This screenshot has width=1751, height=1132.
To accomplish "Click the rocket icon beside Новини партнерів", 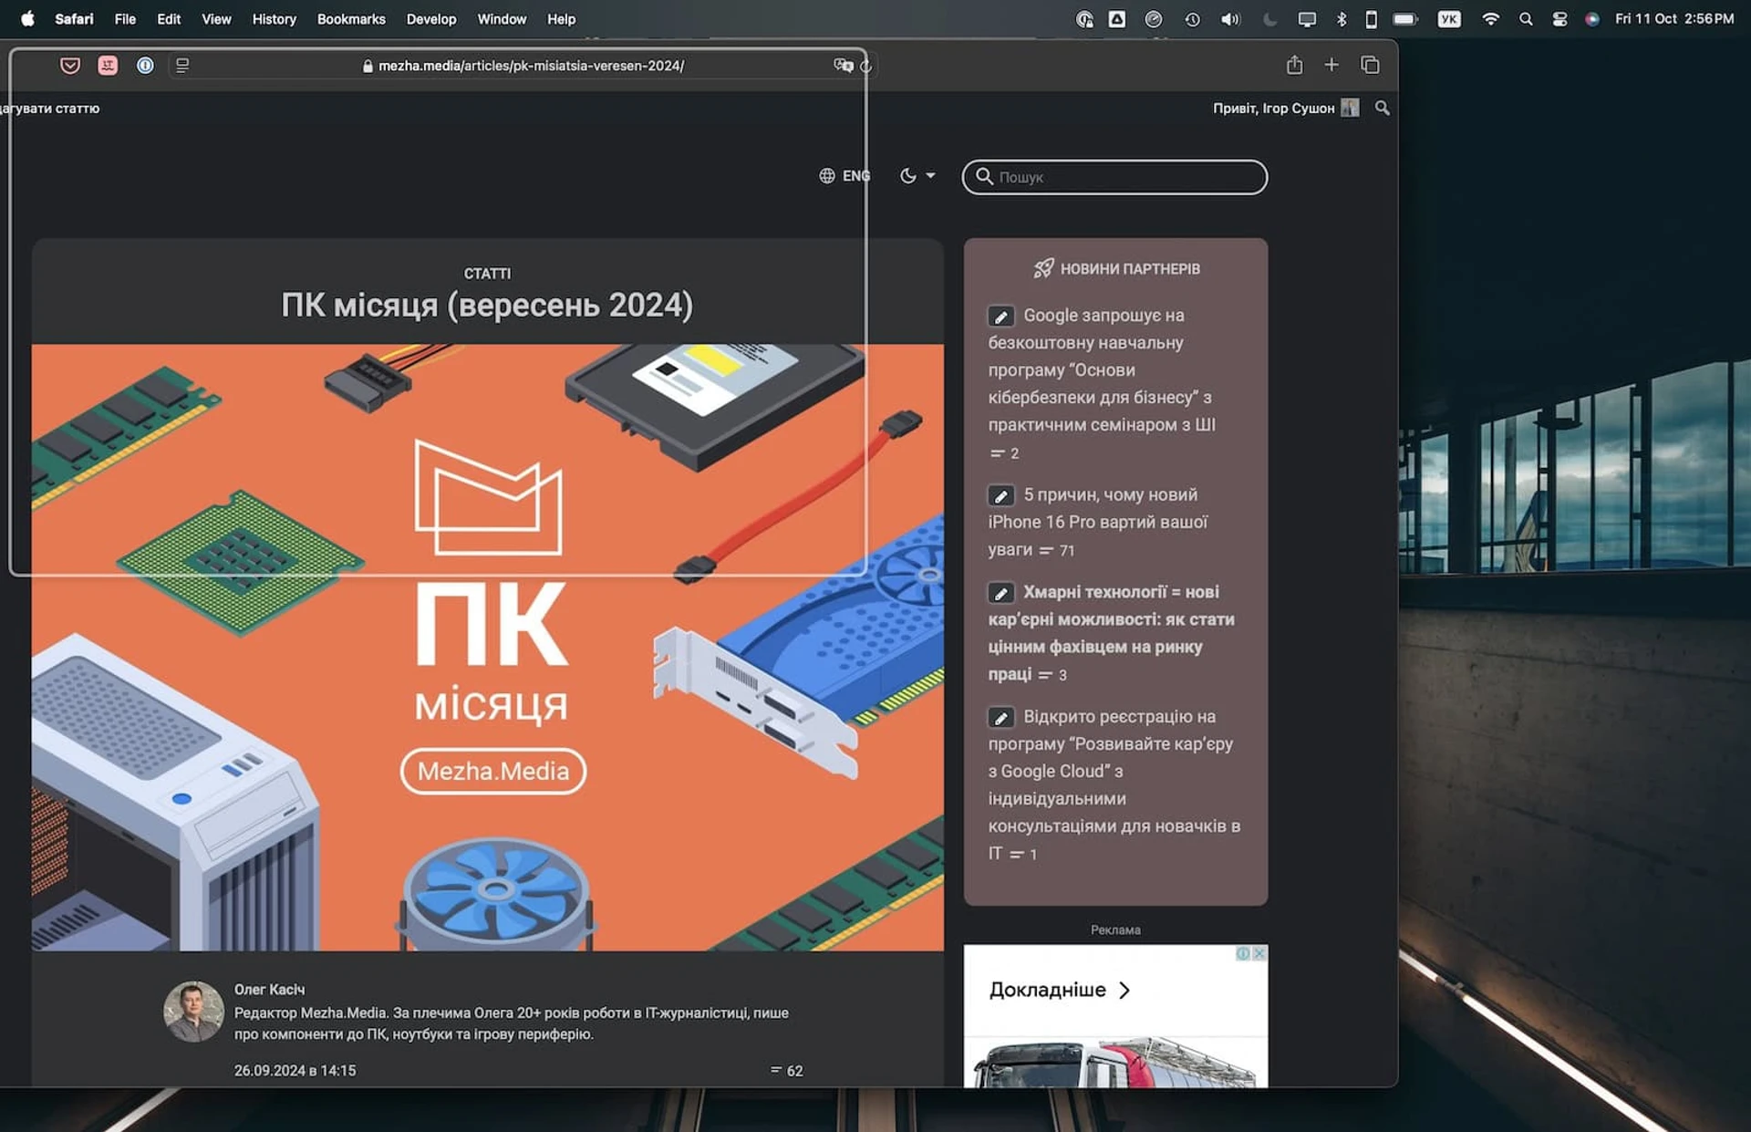I will tap(1043, 268).
